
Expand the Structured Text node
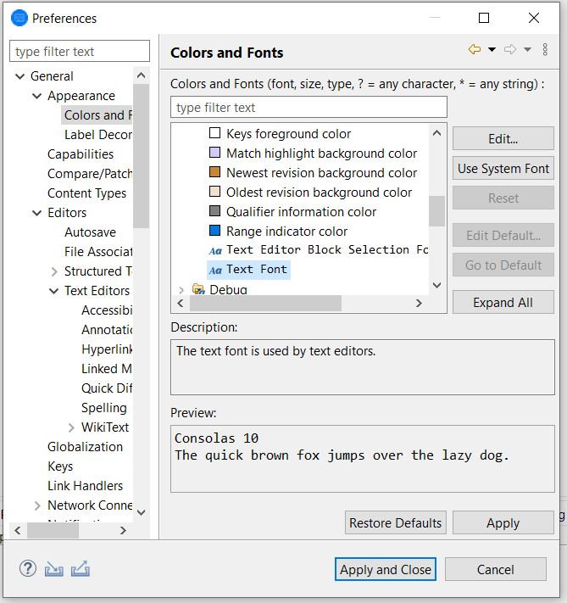[53, 271]
